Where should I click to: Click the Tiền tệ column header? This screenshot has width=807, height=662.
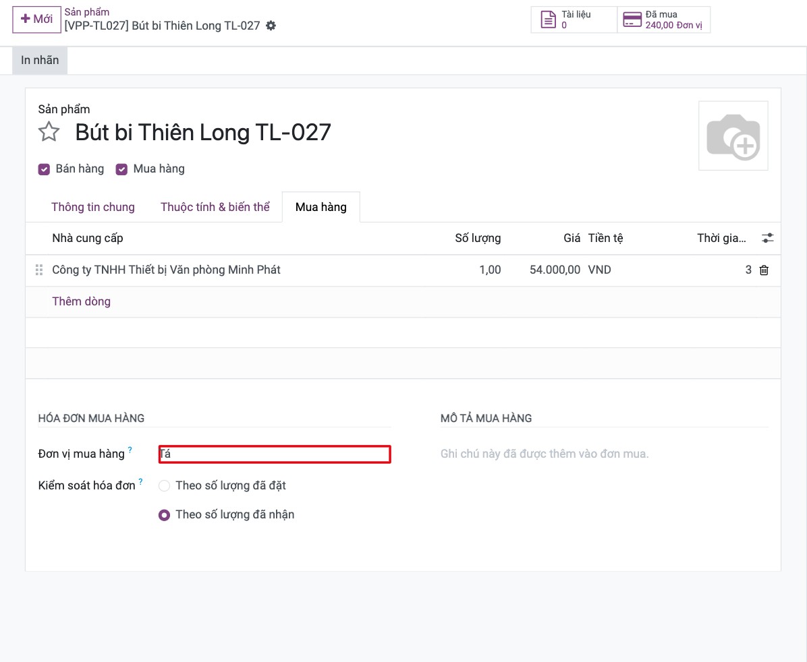[x=606, y=238]
